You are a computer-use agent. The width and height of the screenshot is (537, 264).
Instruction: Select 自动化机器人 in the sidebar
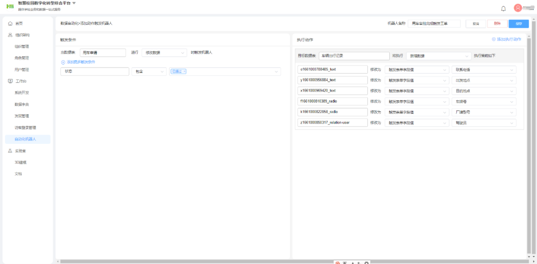[25, 139]
